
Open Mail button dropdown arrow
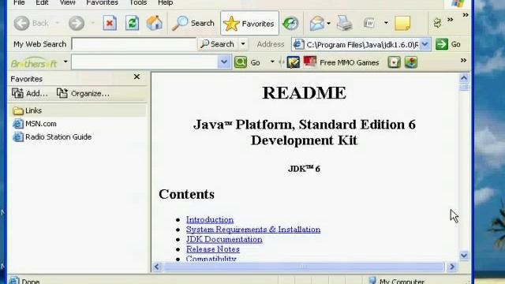(328, 23)
